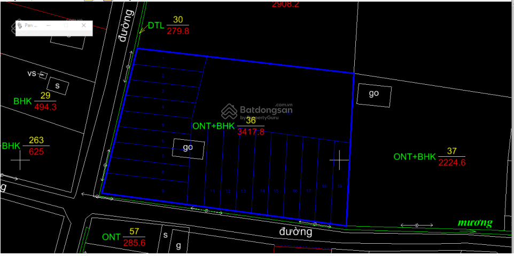Screen dimensions: 514x256
Task: Select the red area value 3417.8
Action: coord(251,132)
